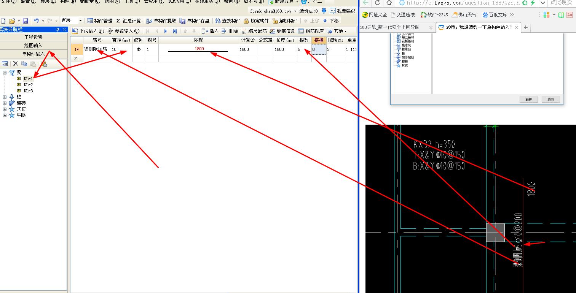Go to next record with blue arrow
The image size is (576, 293).
(x=166, y=31)
